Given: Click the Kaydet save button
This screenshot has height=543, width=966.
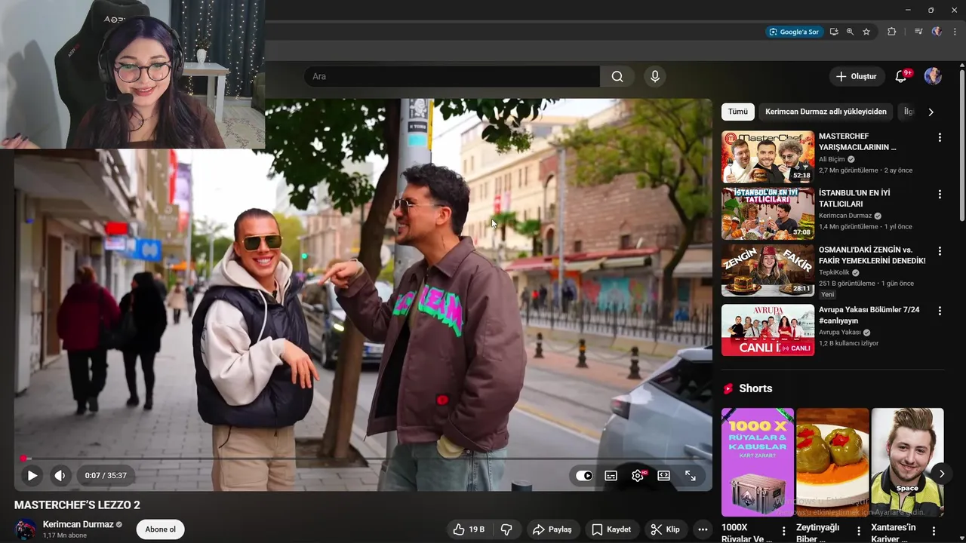Looking at the screenshot, I should click(611, 529).
